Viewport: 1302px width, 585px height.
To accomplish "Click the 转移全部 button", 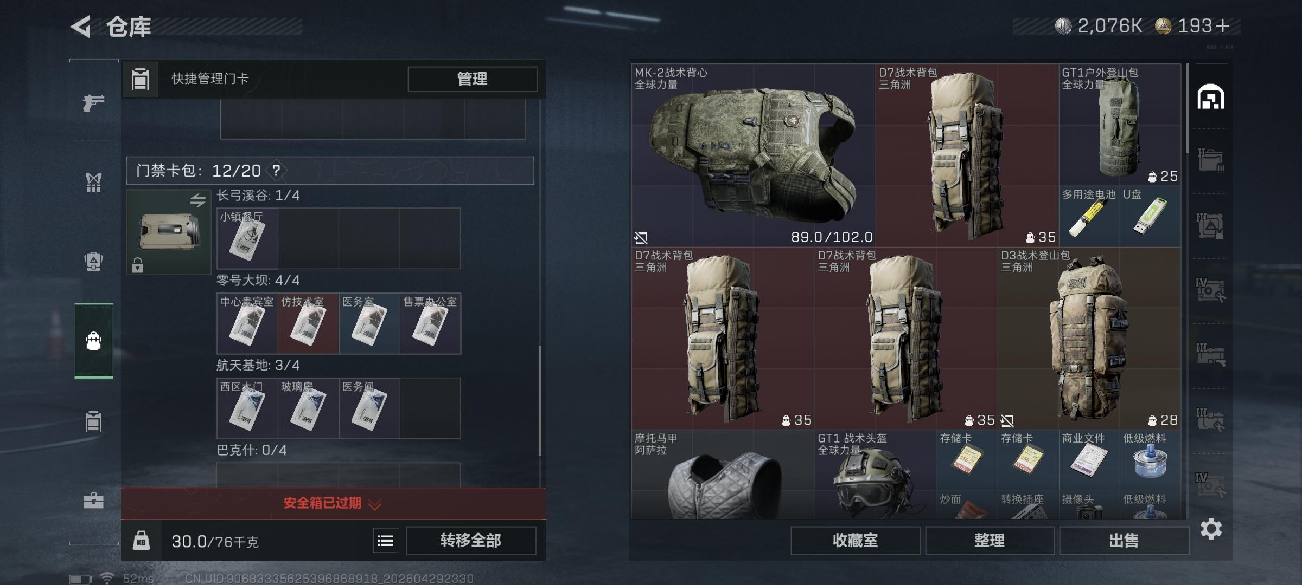I will 471,541.
